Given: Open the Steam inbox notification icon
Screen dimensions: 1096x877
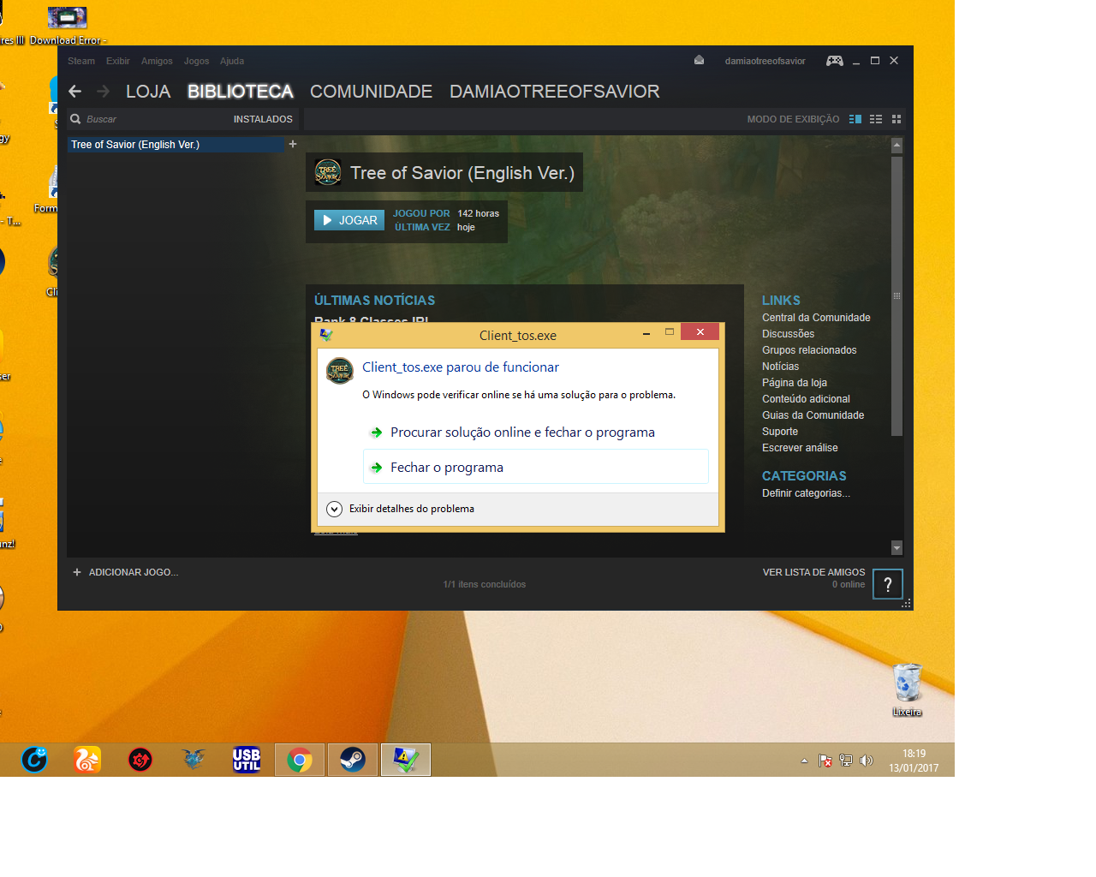Looking at the screenshot, I should (x=699, y=61).
